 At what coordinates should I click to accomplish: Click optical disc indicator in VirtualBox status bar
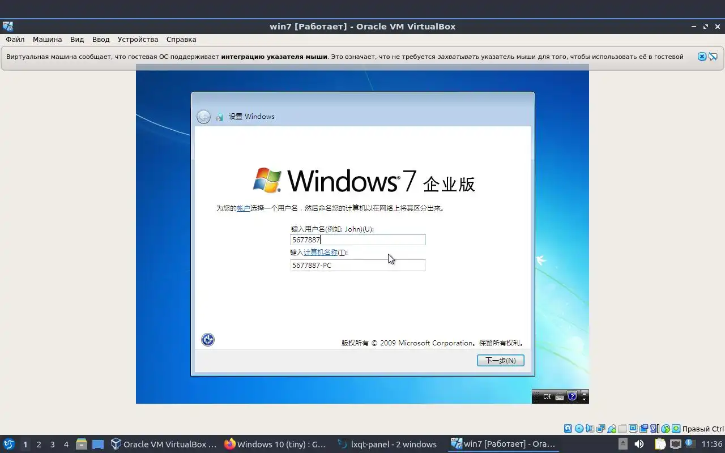579,429
